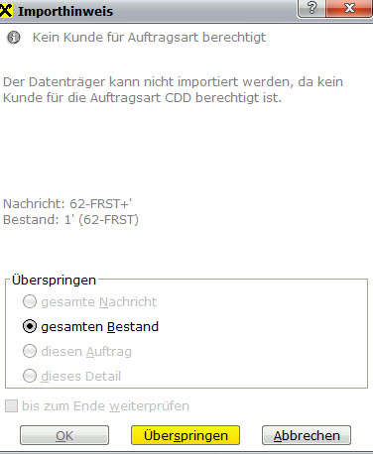Confirm with the OK button

(64, 435)
